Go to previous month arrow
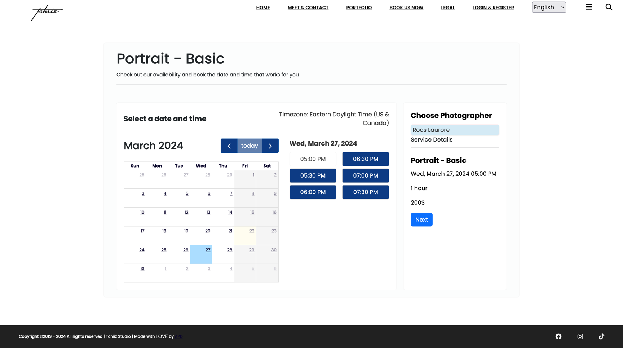623x348 pixels. click(229, 146)
